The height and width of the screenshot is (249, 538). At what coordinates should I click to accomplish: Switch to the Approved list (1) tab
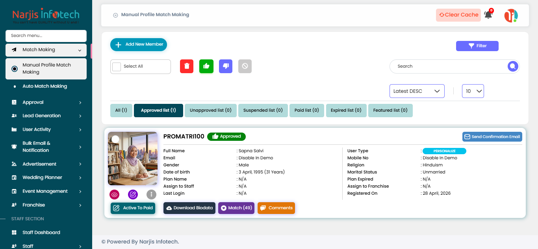click(x=158, y=111)
